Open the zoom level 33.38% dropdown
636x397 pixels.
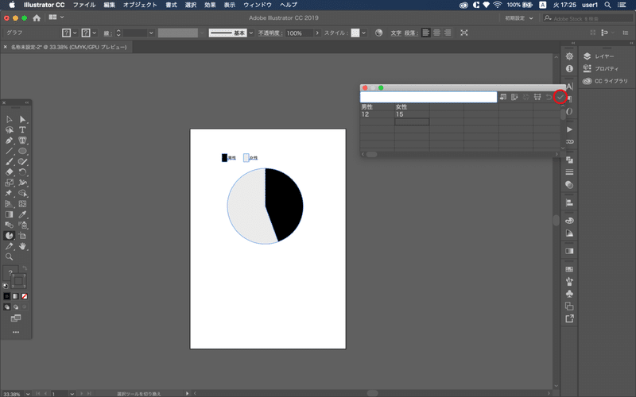pyautogui.click(x=28, y=394)
